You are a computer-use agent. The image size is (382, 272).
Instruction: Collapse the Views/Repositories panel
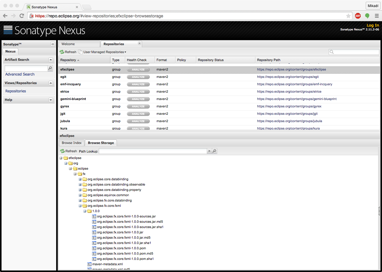(x=51, y=83)
